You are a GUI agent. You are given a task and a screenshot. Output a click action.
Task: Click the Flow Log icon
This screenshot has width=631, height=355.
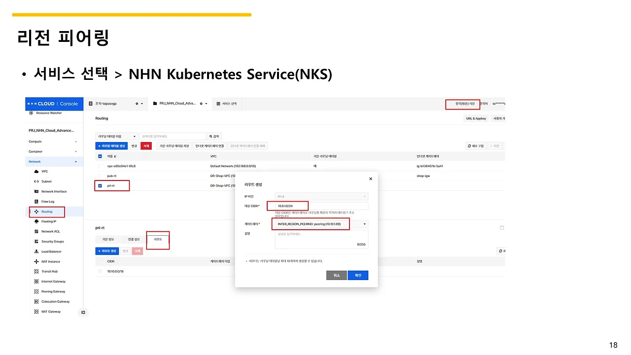tap(36, 202)
